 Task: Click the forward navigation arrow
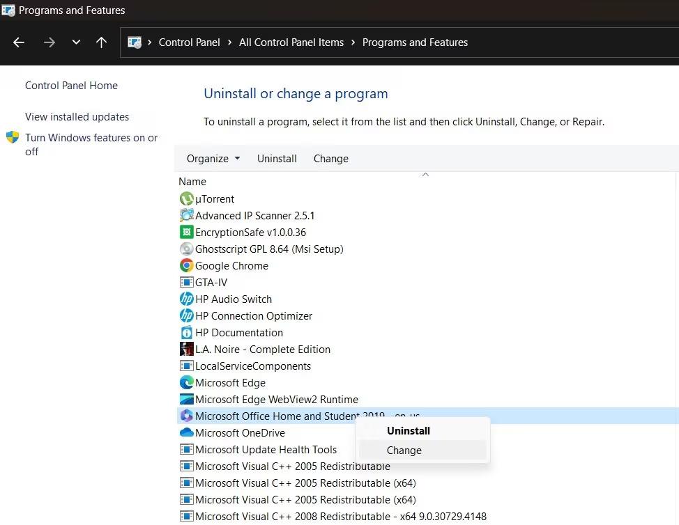(49, 42)
